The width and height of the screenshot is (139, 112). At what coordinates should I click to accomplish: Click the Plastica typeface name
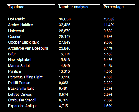point(15,71)
